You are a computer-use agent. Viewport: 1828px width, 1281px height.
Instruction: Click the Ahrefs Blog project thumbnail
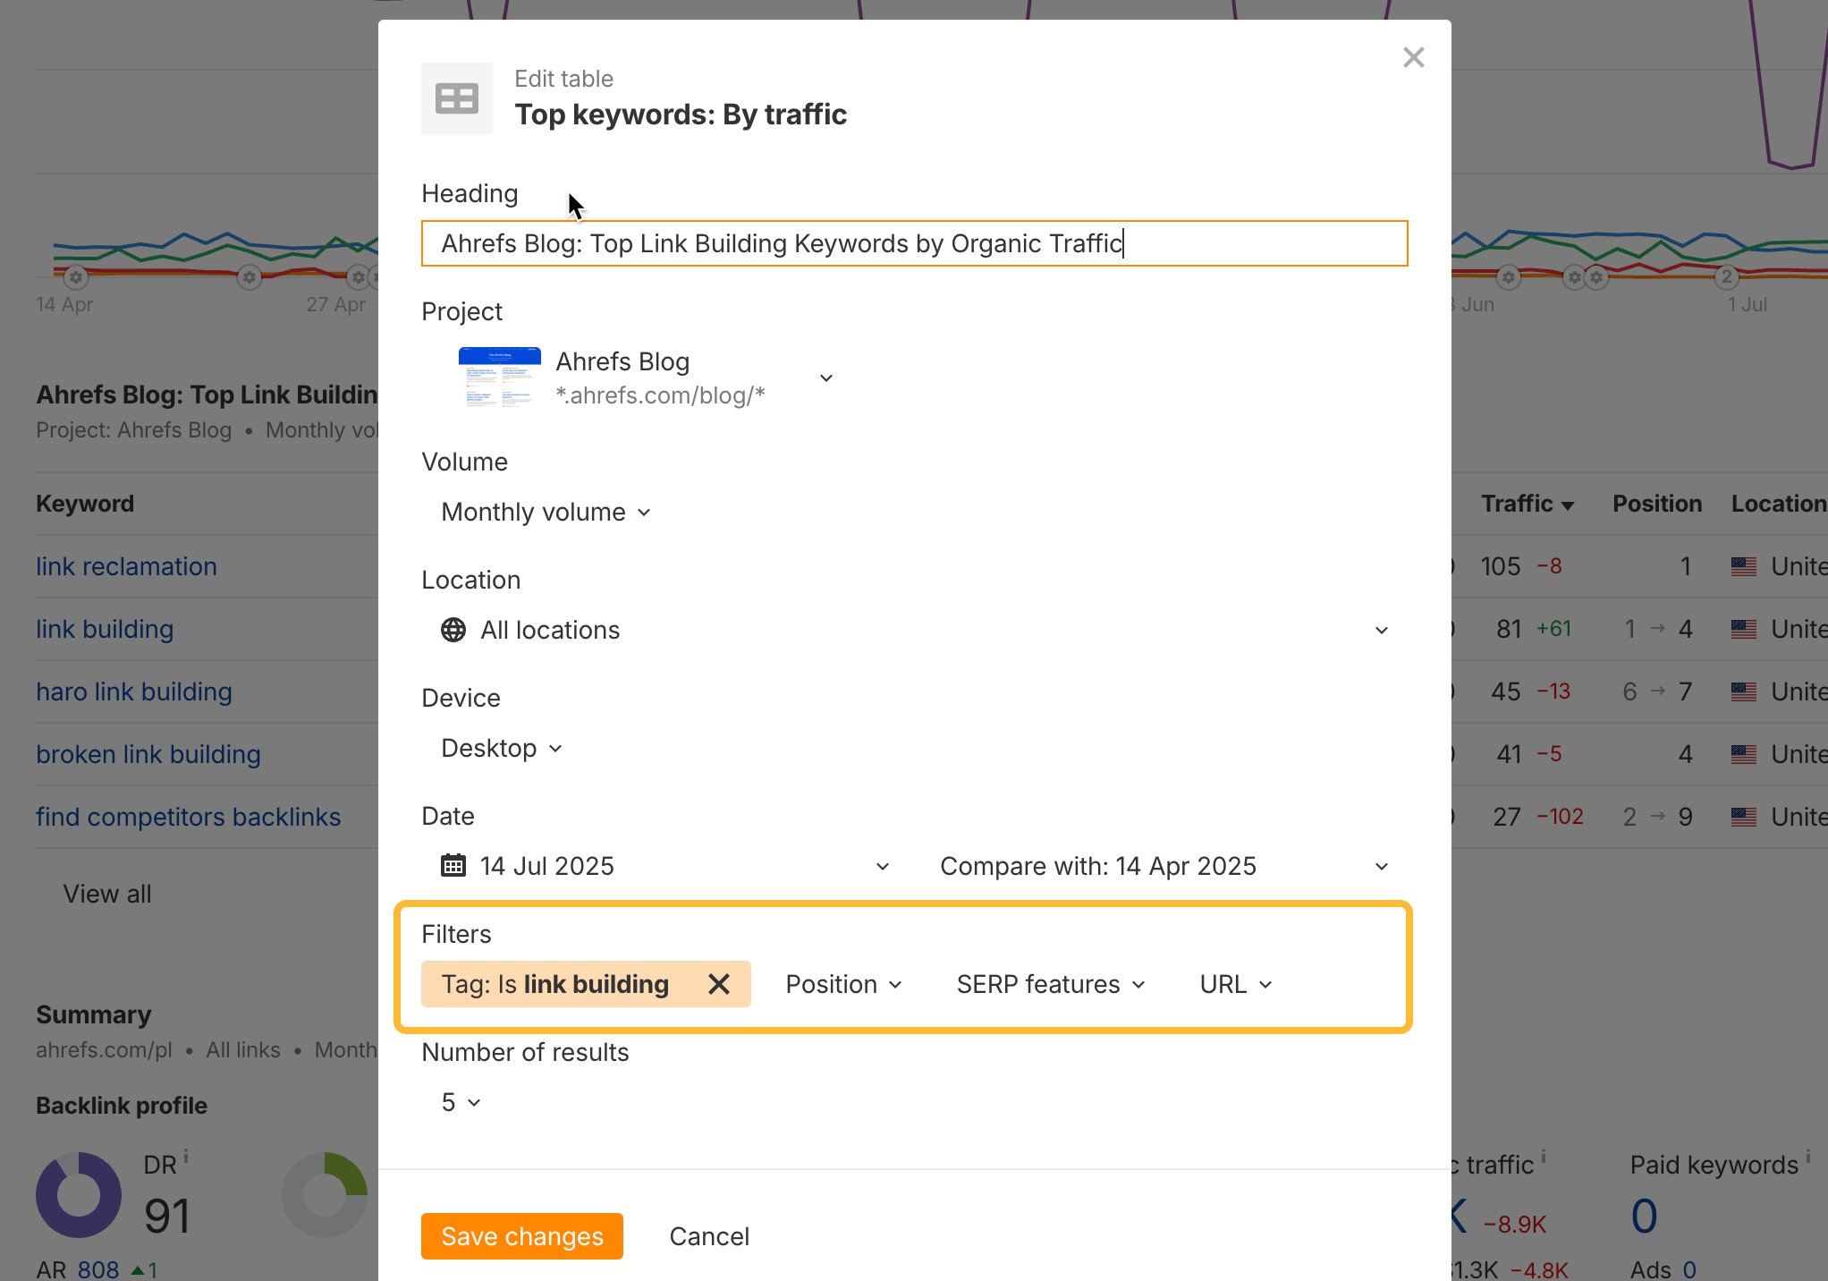pyautogui.click(x=499, y=378)
